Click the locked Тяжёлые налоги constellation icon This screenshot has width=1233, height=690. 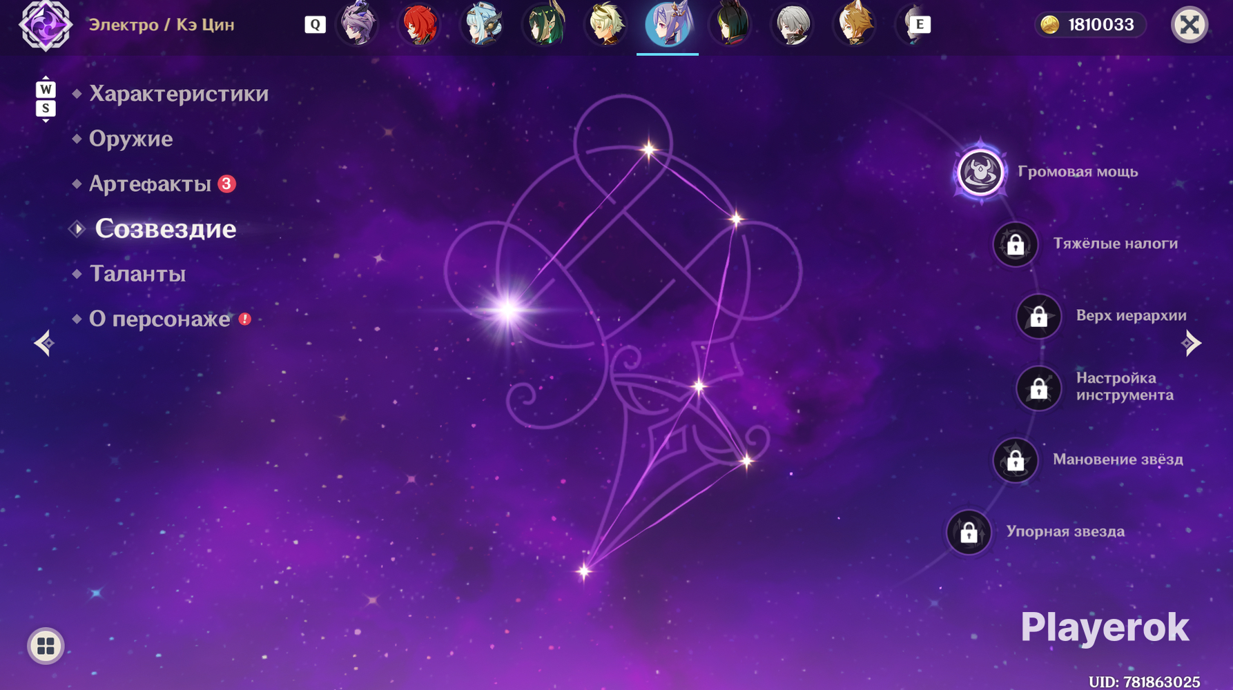pos(1015,244)
